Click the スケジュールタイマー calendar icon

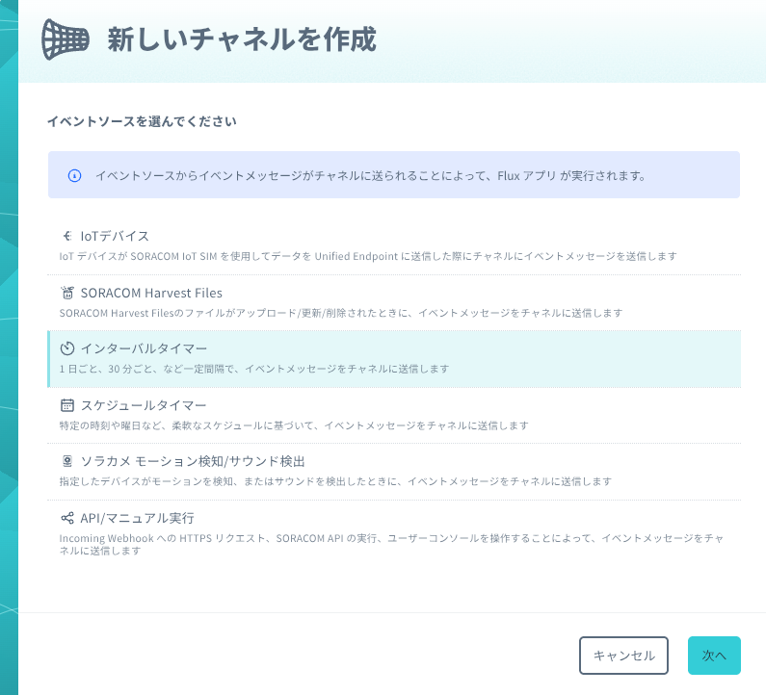tap(67, 405)
